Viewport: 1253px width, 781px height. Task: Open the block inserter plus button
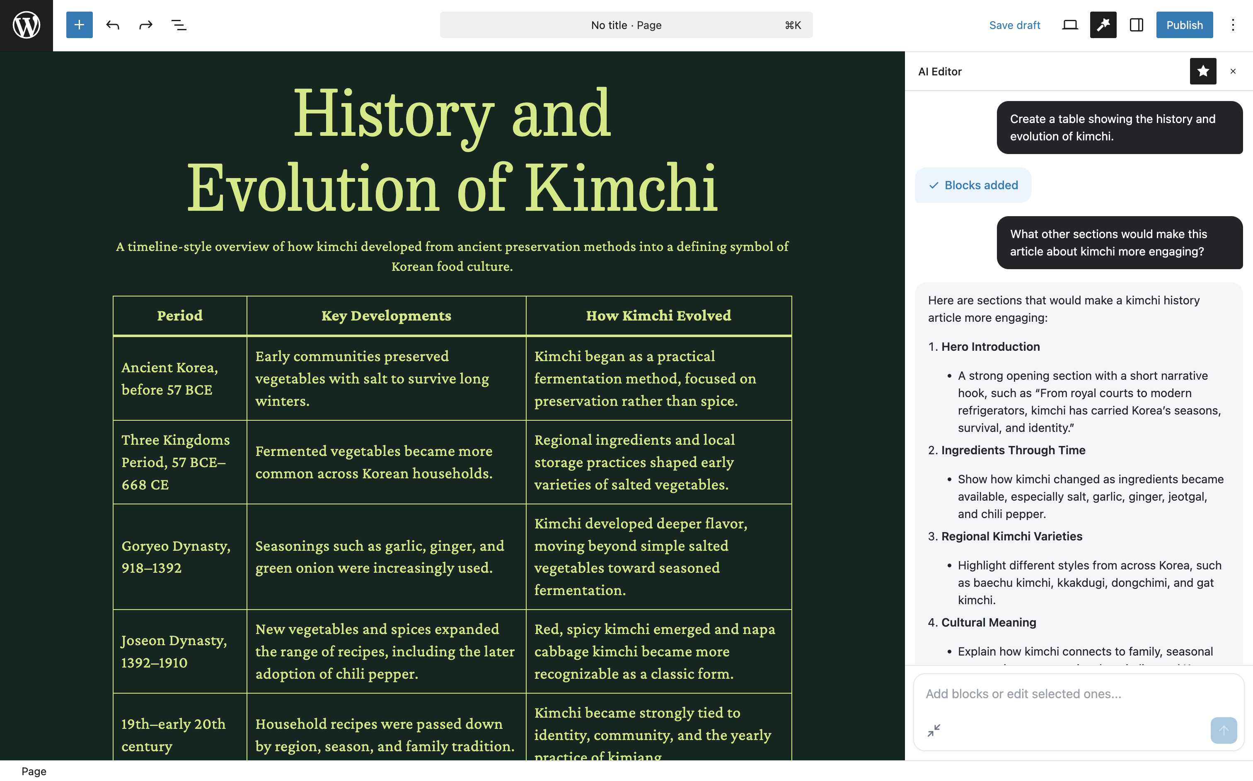[x=79, y=25]
